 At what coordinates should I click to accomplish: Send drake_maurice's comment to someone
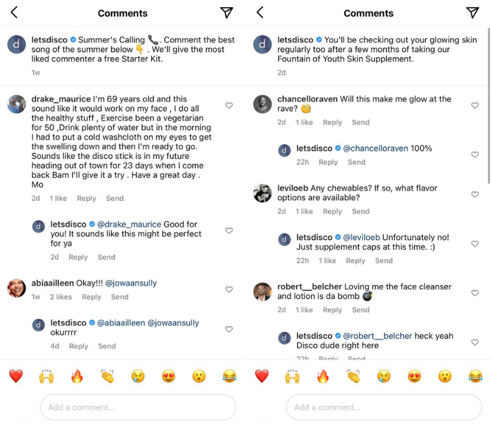[x=115, y=198]
